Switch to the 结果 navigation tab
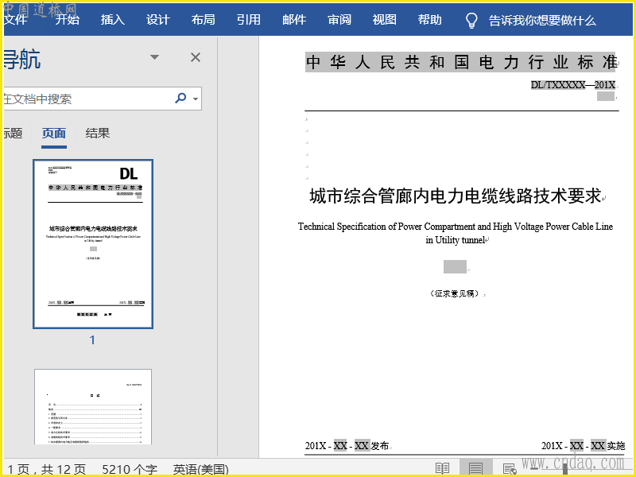The height and width of the screenshot is (477, 636). (98, 133)
